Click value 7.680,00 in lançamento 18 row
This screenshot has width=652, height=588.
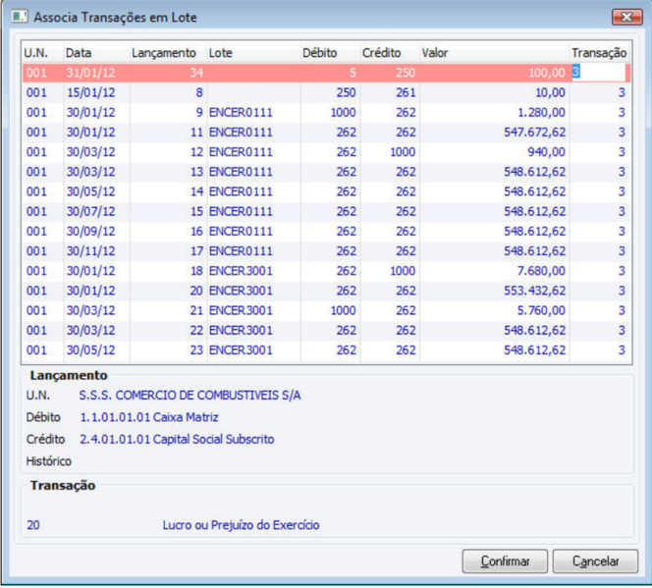coord(541,271)
